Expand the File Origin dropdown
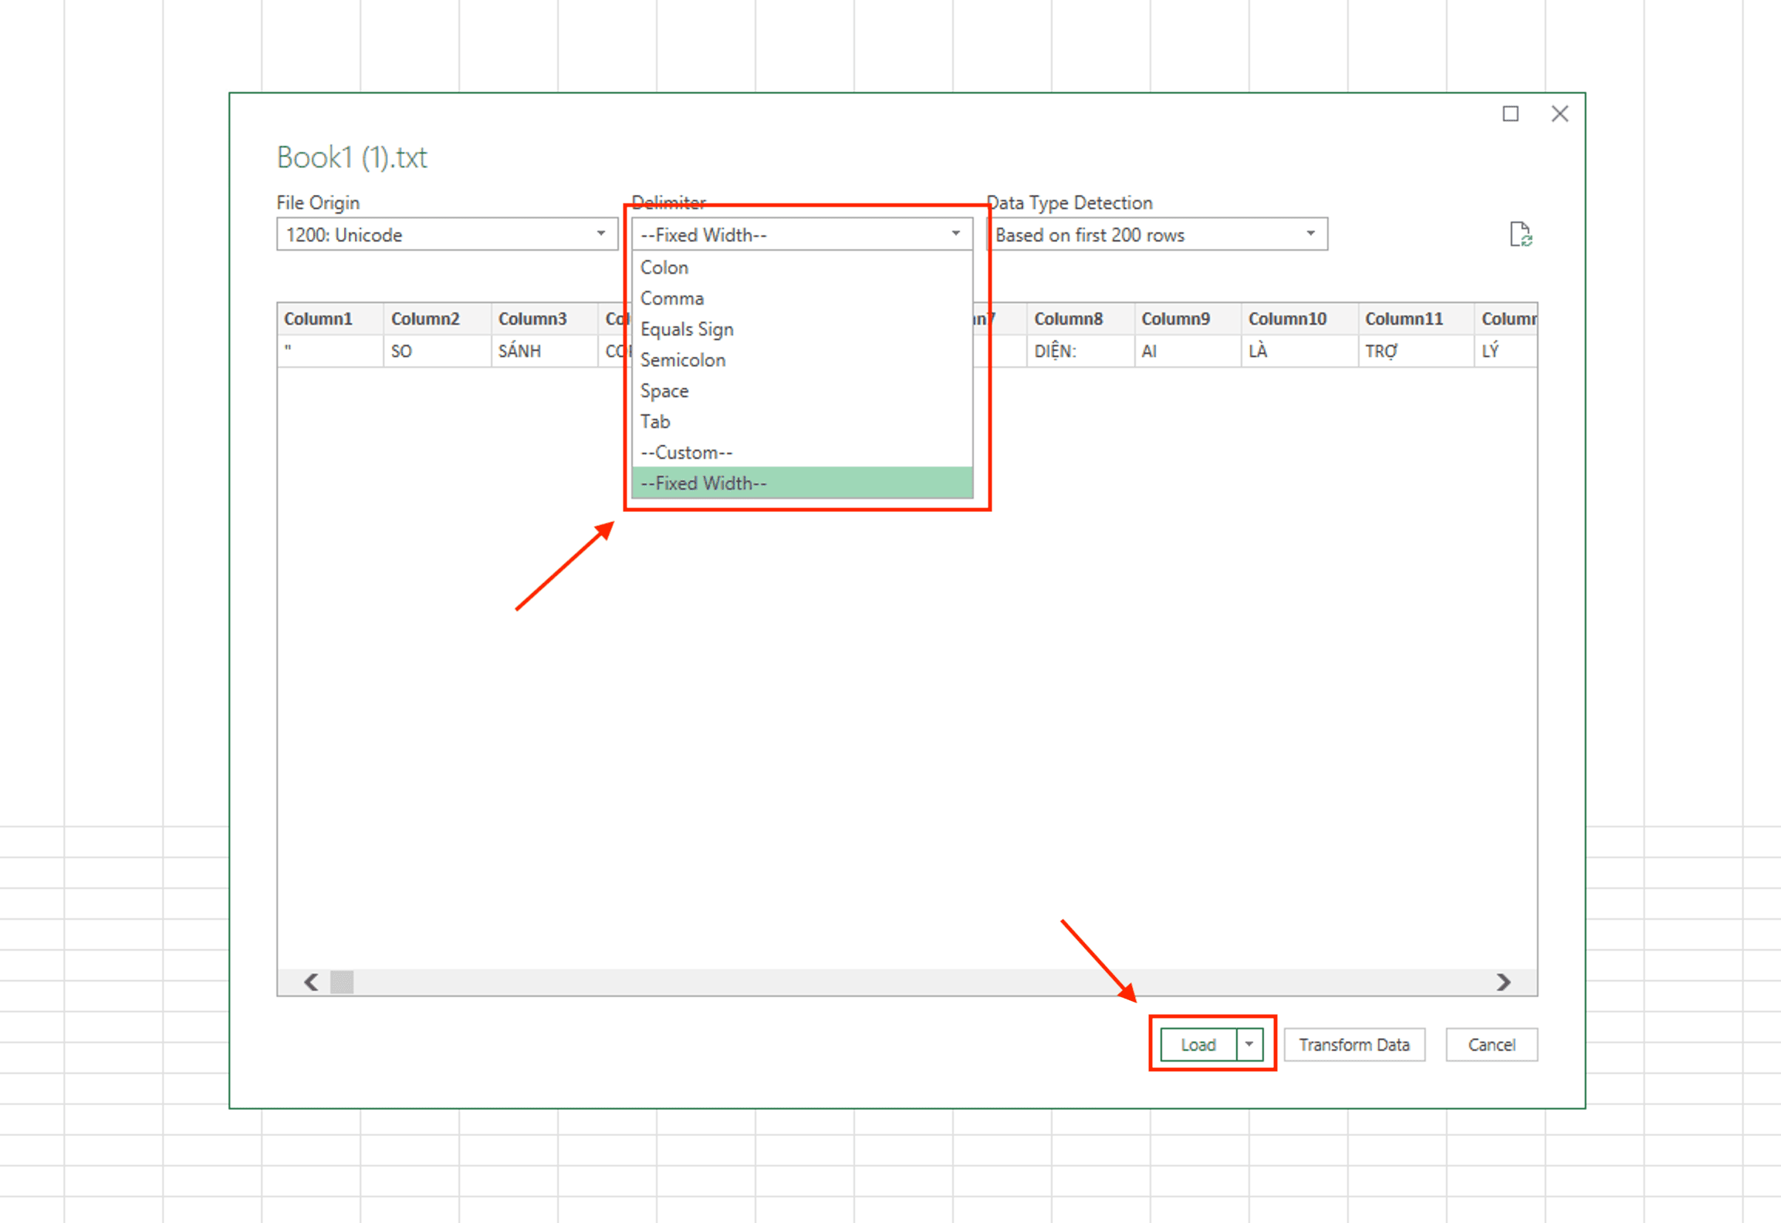The height and width of the screenshot is (1223, 1781). click(600, 234)
